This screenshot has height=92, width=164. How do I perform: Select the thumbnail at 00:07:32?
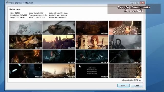(26, 56)
